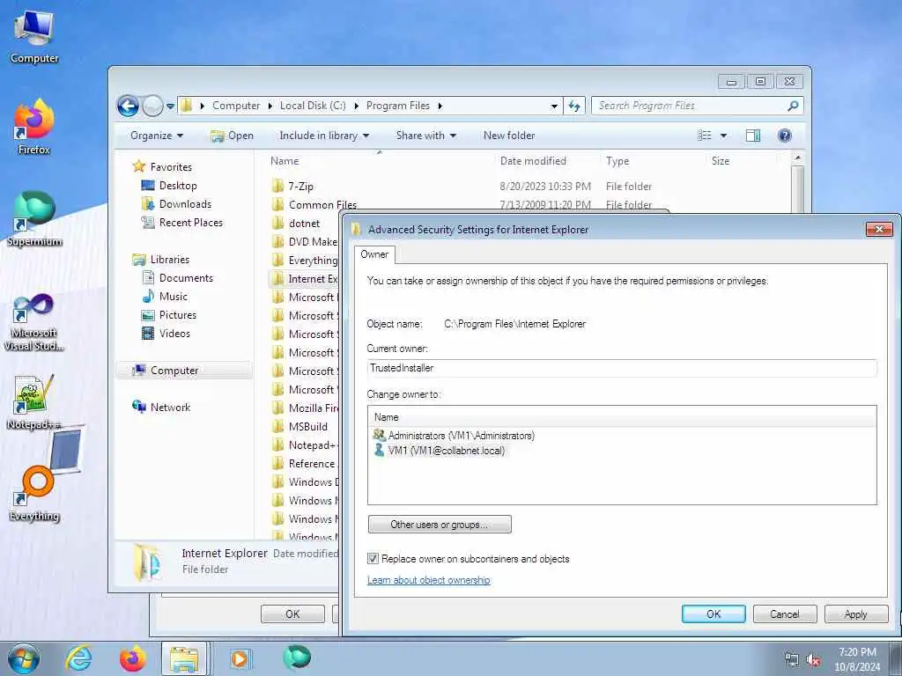Open the Pictures library
Image resolution: width=902 pixels, height=676 pixels.
pos(177,315)
